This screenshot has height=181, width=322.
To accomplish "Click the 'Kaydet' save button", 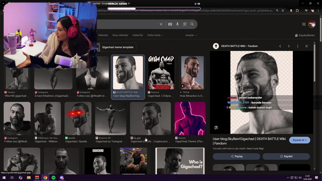I will [286, 156].
